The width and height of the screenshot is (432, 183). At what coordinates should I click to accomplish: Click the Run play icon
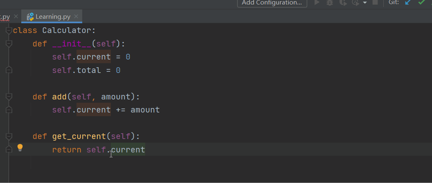coord(317,3)
